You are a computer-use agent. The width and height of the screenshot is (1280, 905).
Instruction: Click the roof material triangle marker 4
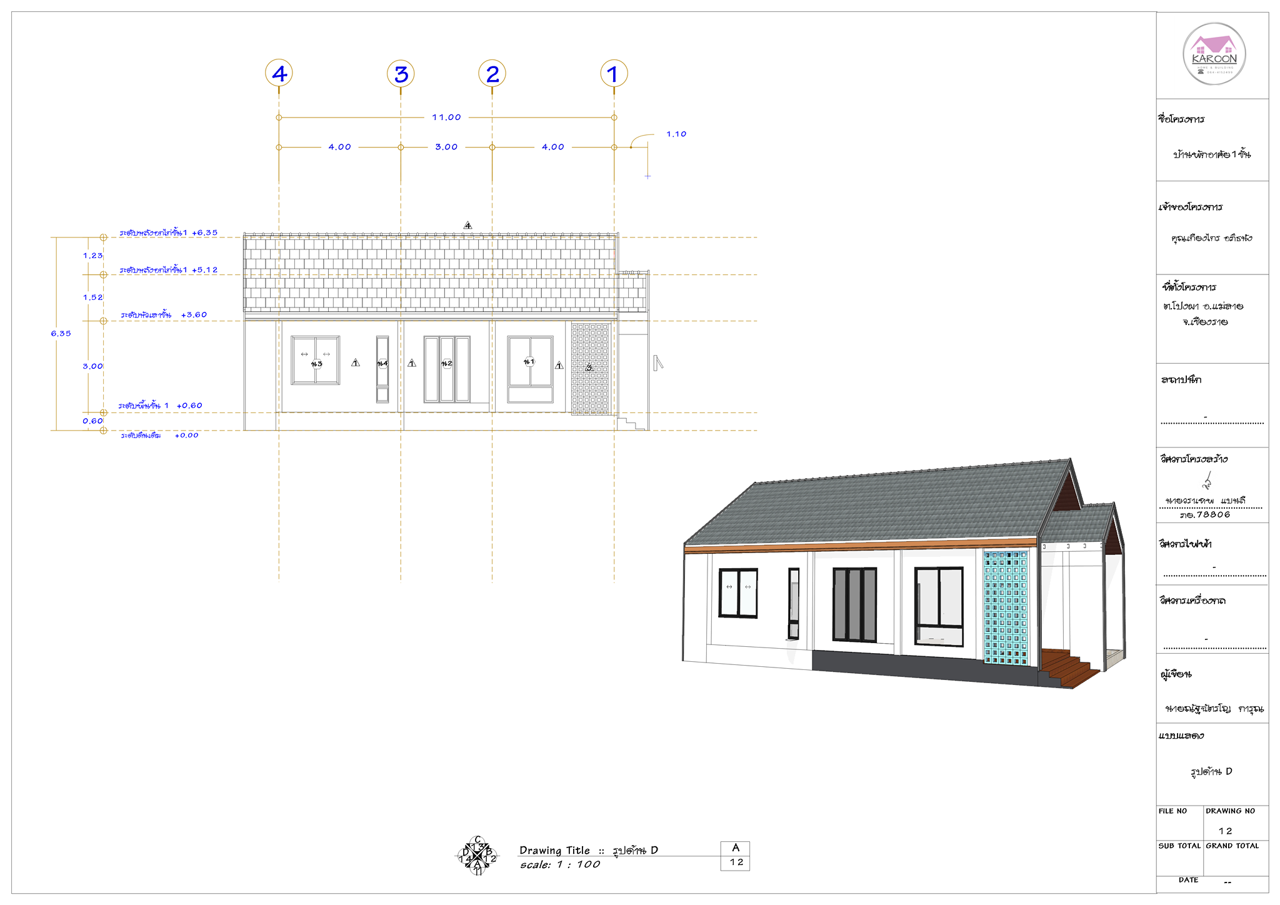pyautogui.click(x=467, y=226)
